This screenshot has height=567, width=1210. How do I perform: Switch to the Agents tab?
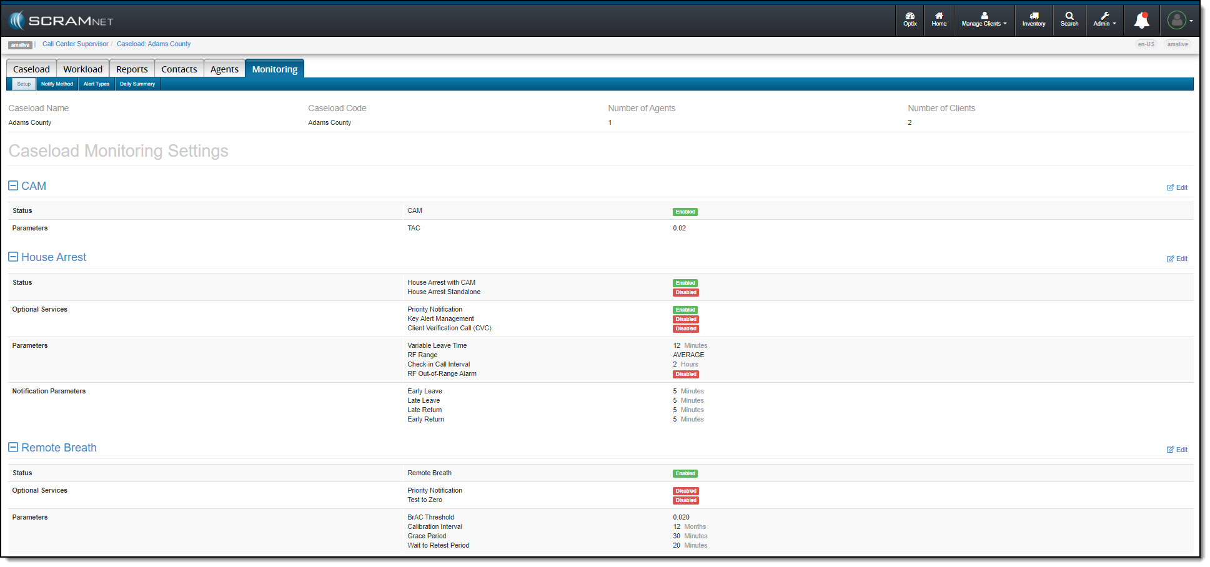pyautogui.click(x=224, y=69)
